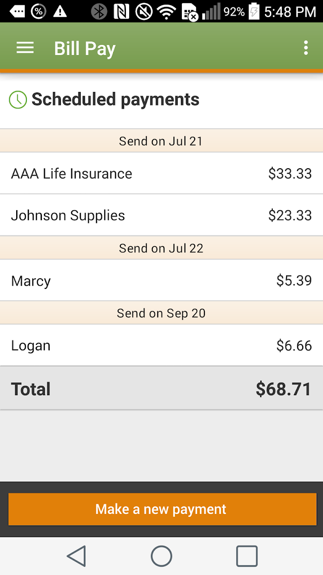323x575 pixels.
Task: Tap the warning triangle notification icon
Action: pyautogui.click(x=60, y=11)
